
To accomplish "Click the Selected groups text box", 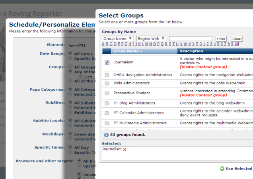I will point(177,154).
